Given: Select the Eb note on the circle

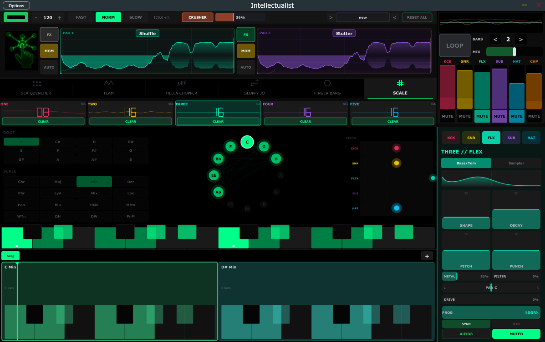Looking at the screenshot, I should [x=214, y=175].
